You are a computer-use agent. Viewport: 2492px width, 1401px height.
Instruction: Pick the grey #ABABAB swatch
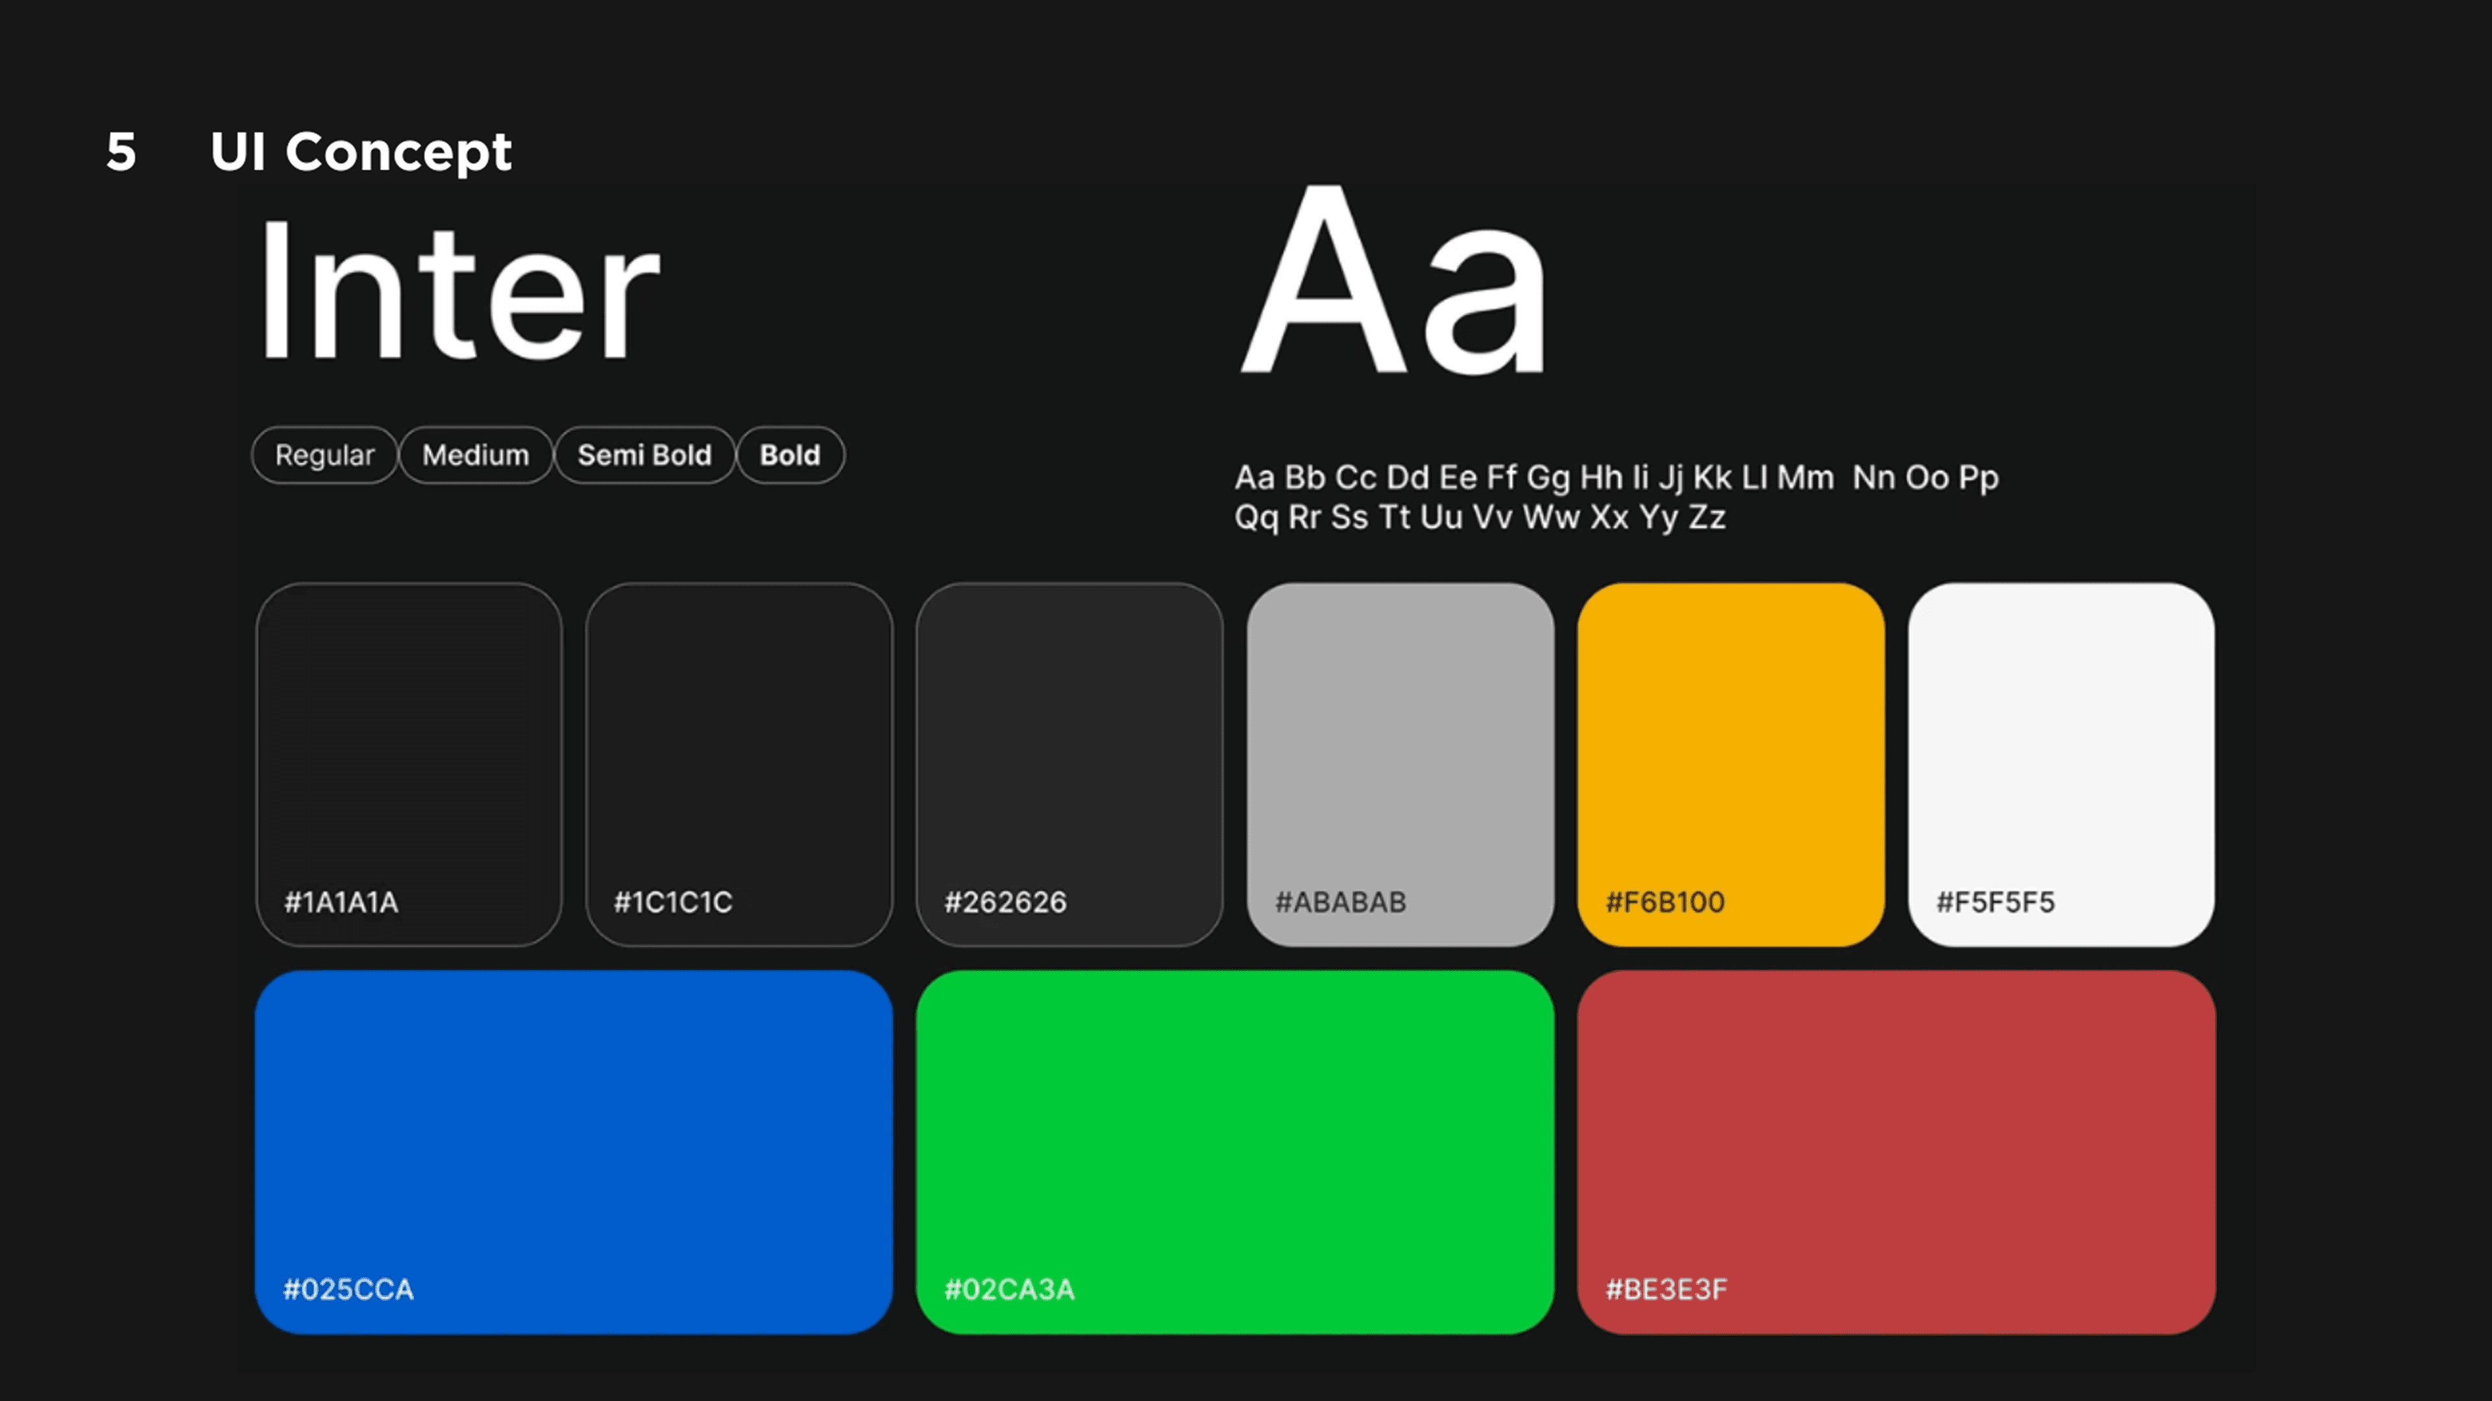[1401, 764]
